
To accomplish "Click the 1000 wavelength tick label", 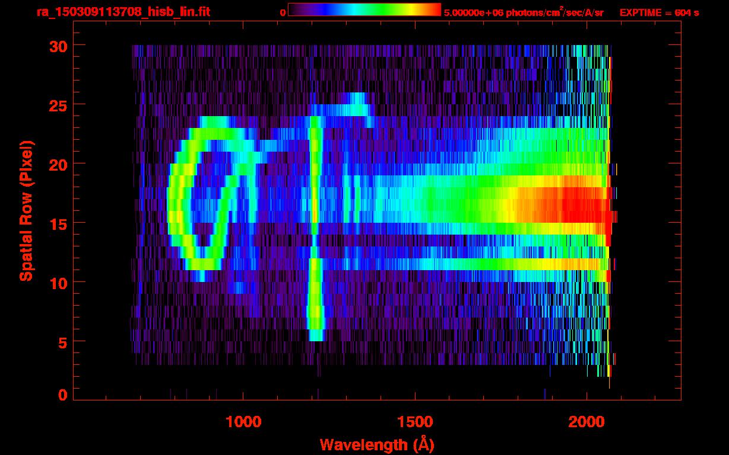I will (243, 422).
